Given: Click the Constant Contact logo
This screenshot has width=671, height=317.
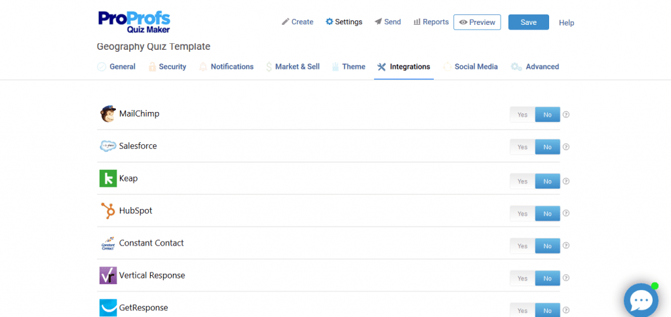Looking at the screenshot, I should coord(108,243).
